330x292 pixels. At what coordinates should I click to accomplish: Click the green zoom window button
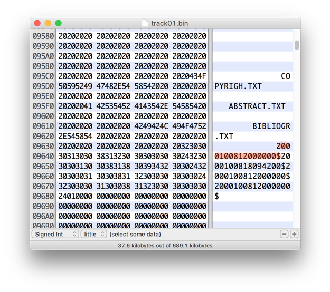point(59,23)
